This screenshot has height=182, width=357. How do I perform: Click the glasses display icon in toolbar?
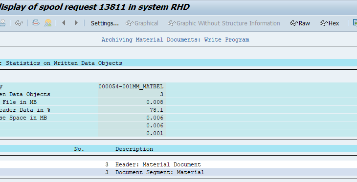pyautogui.click(x=19, y=23)
